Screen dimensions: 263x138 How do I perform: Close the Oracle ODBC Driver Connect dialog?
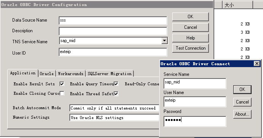pos(257,64)
